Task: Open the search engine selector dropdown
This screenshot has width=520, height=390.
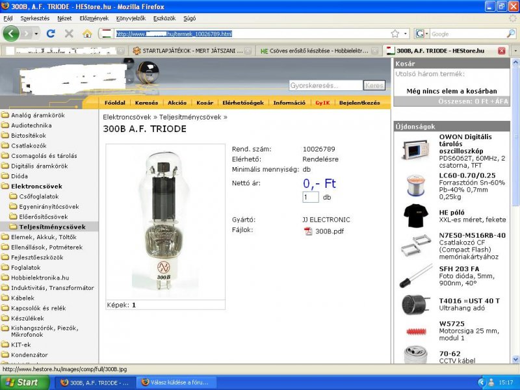Action: [x=421, y=34]
